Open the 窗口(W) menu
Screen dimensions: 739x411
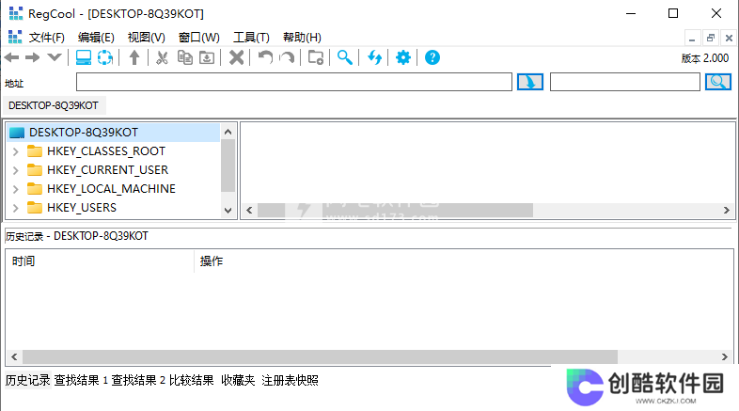point(199,38)
